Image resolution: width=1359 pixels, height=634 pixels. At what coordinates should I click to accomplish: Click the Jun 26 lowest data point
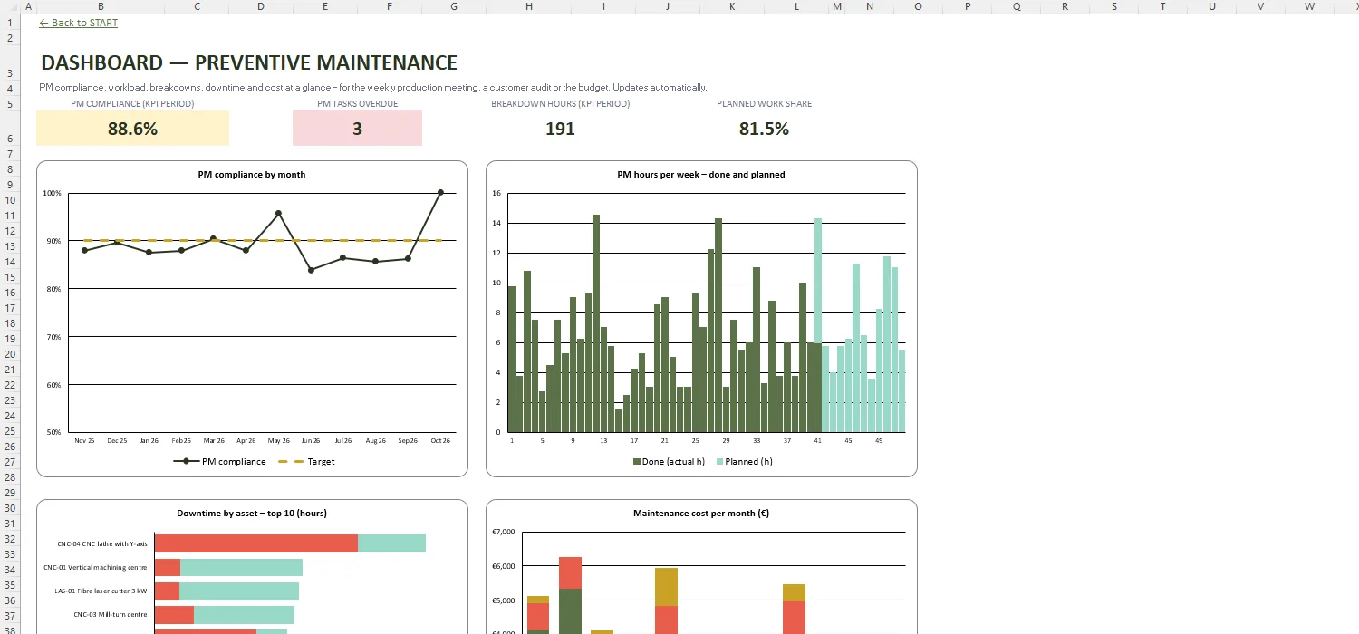[x=311, y=270]
